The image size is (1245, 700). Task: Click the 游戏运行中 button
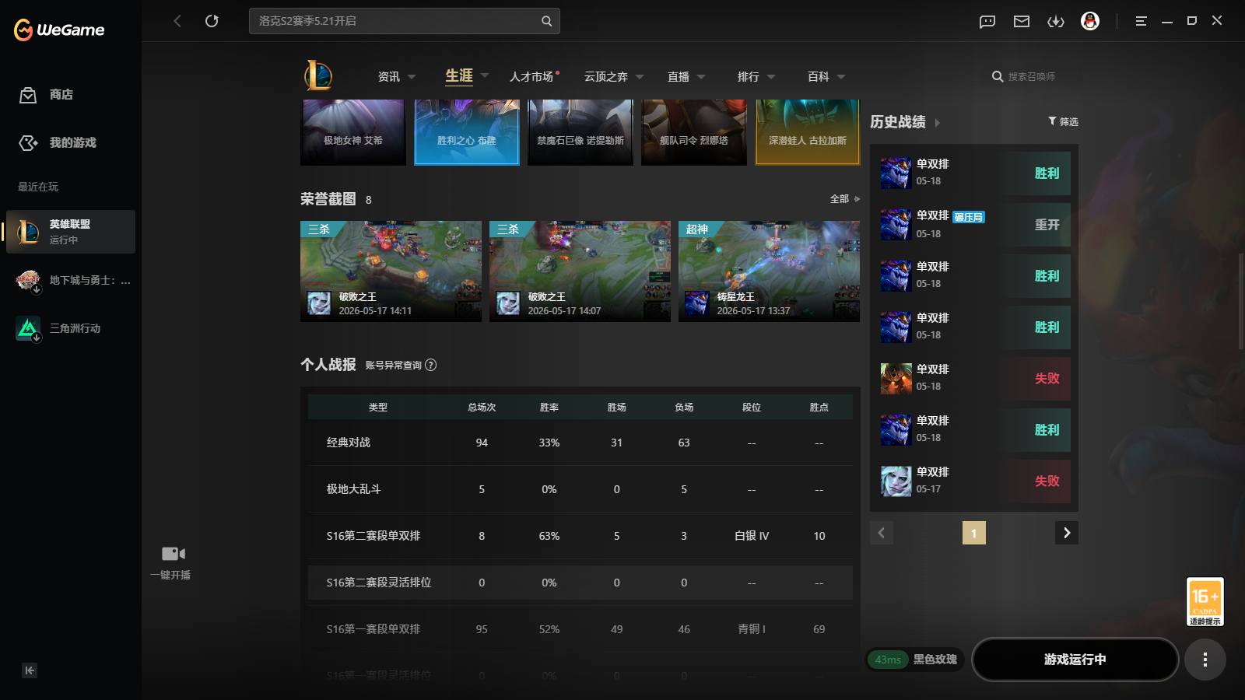coord(1075,660)
